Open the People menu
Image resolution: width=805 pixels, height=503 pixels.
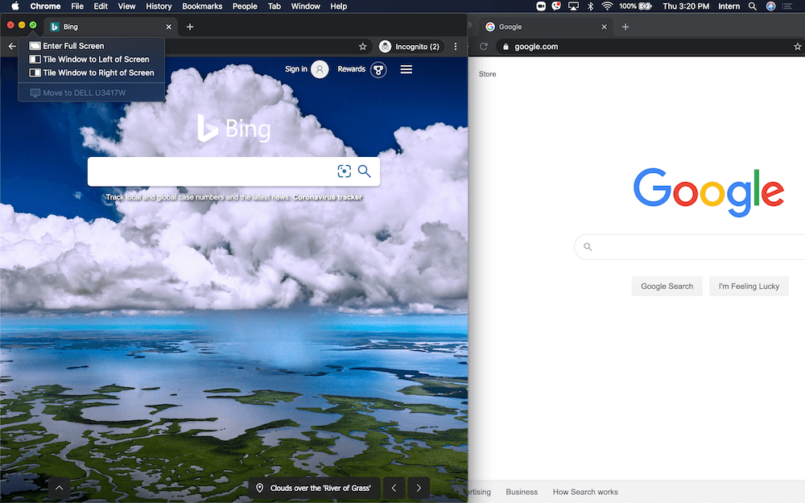[245, 6]
